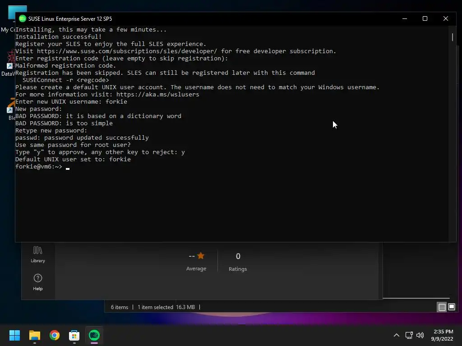Screen dimensions: 462x346
Task: Open Microsoft Store from the taskbar
Action: click(74, 335)
